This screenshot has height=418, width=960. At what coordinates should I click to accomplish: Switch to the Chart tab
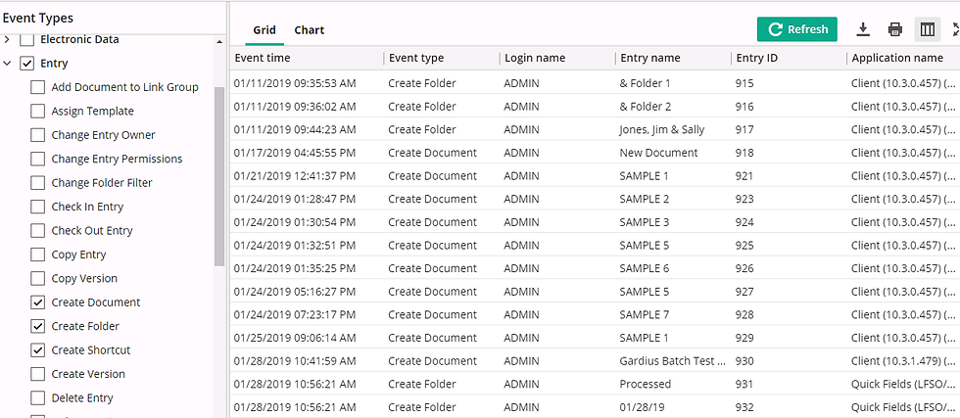point(310,30)
